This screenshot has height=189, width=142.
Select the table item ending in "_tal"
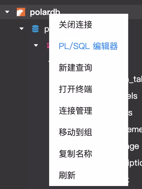tap(135, 79)
